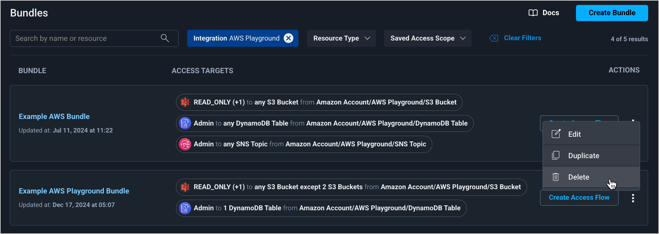Click Create Access Flow for Playground Bundle
This screenshot has width=659, height=234.
579,197
